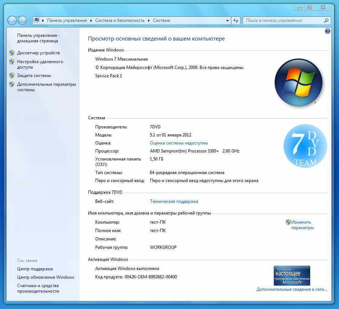
Task: Expand the arrow after Система и безопасность breadcrumb
Action: (149, 21)
